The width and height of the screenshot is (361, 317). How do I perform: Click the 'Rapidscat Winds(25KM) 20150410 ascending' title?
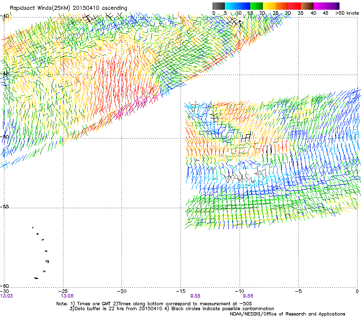68,8
